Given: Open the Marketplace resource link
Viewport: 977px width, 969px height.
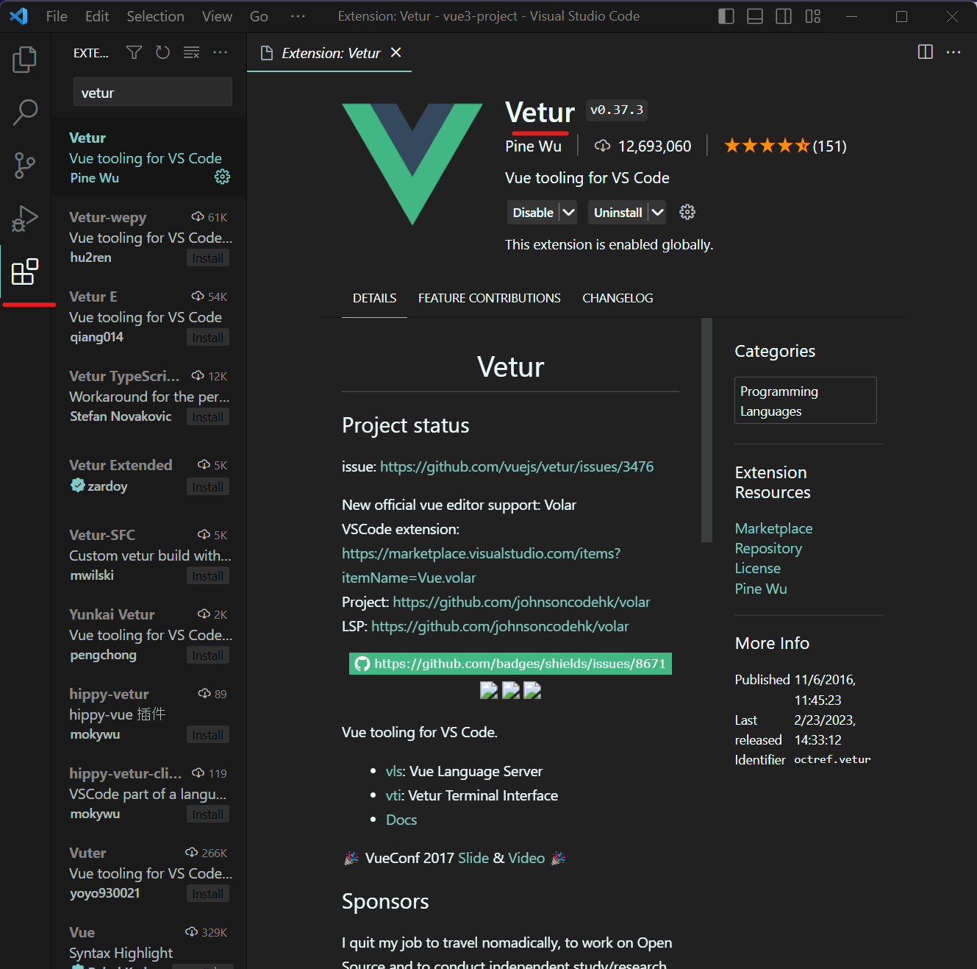Looking at the screenshot, I should coord(773,528).
